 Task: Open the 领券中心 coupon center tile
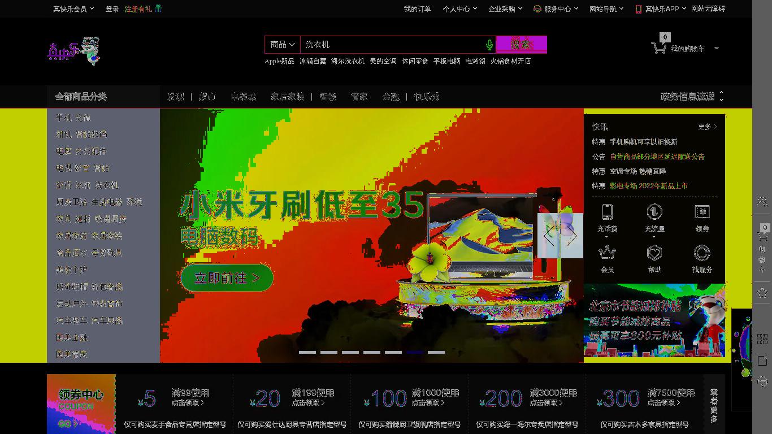point(81,403)
